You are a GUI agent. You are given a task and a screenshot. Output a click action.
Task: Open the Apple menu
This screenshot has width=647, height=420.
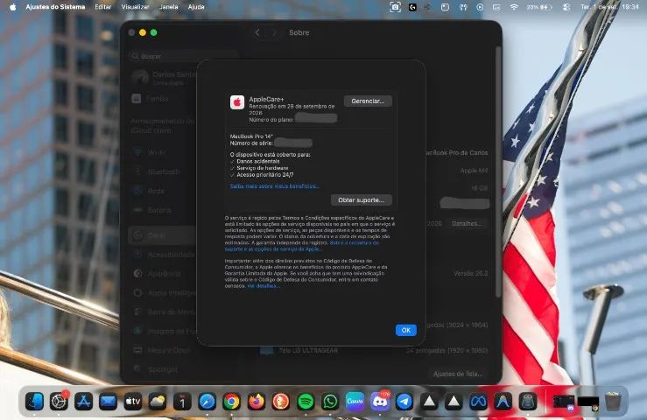point(13,7)
